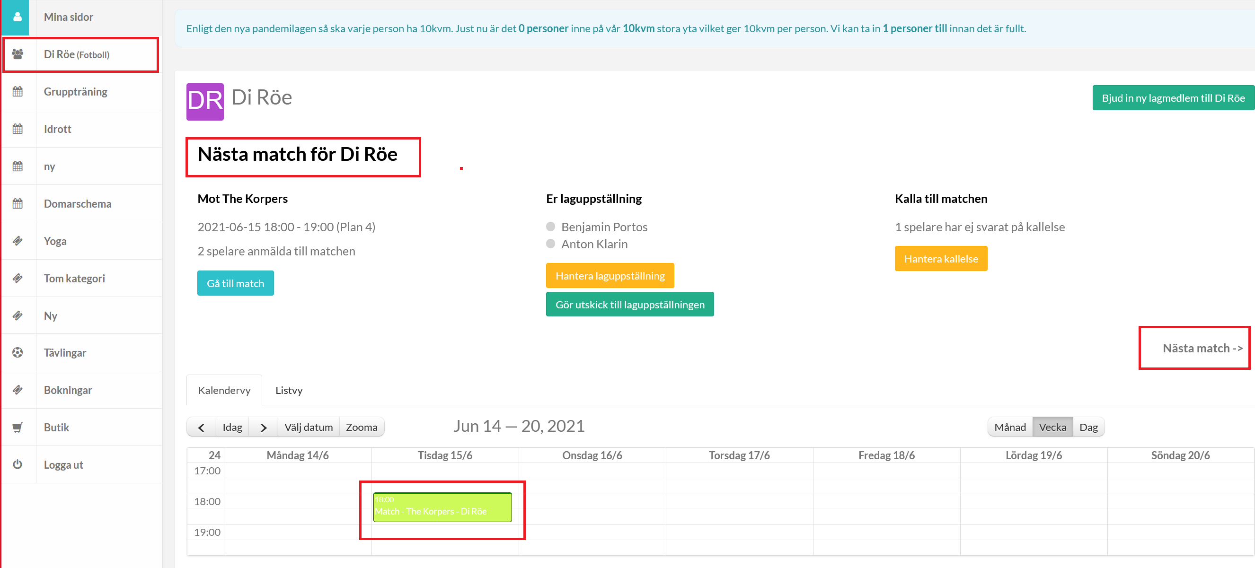This screenshot has height=568, width=1255.
Task: Switch calendar to Månad view
Action: pyautogui.click(x=1009, y=427)
